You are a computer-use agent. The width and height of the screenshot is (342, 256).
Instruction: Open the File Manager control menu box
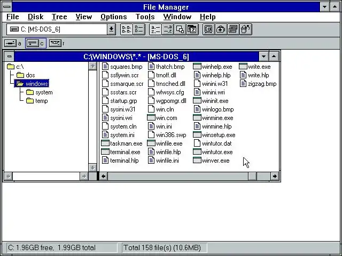pos(7,7)
